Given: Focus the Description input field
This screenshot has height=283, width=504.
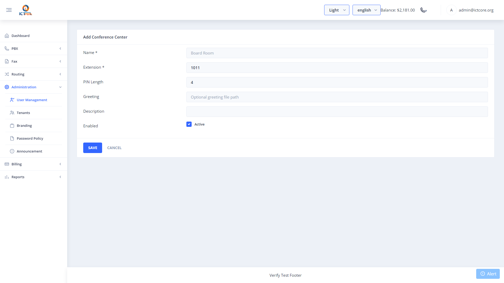Looking at the screenshot, I should [x=337, y=112].
